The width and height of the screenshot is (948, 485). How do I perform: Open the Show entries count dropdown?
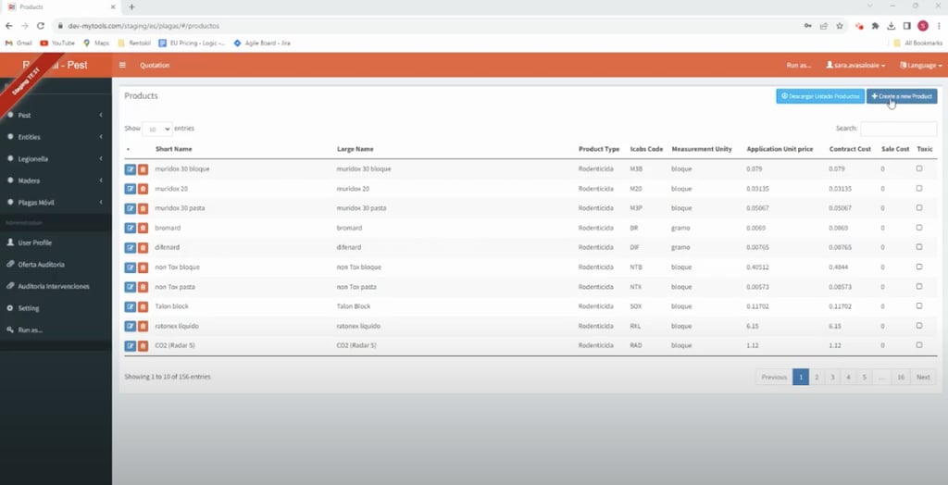[x=157, y=129]
